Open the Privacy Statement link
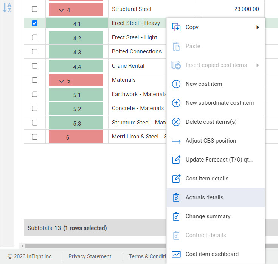The image size is (278, 264). tap(90, 256)
